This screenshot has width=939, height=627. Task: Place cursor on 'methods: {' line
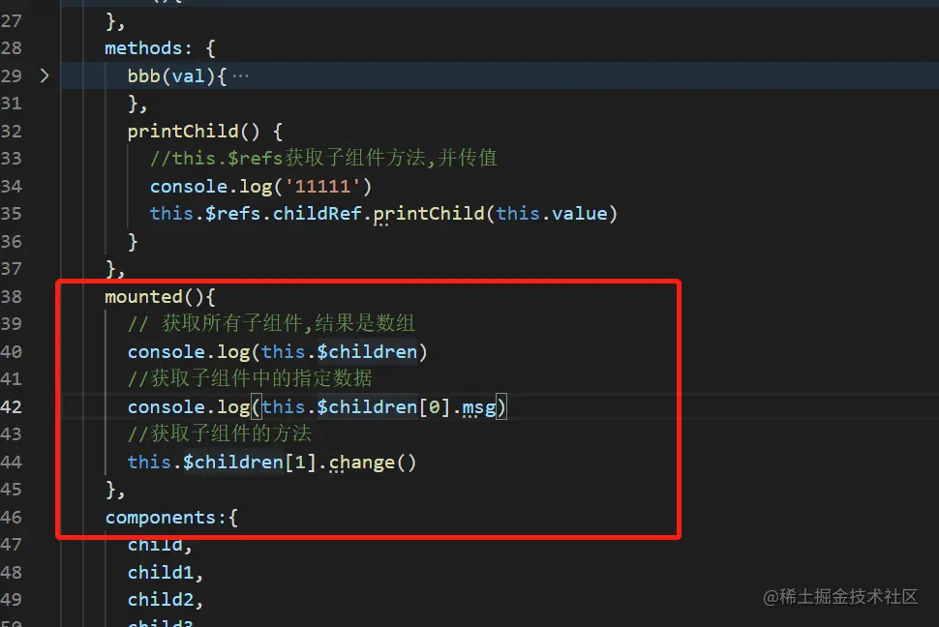pyautogui.click(x=160, y=48)
